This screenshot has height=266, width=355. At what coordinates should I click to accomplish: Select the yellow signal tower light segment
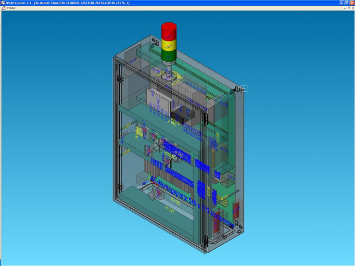pos(168,44)
